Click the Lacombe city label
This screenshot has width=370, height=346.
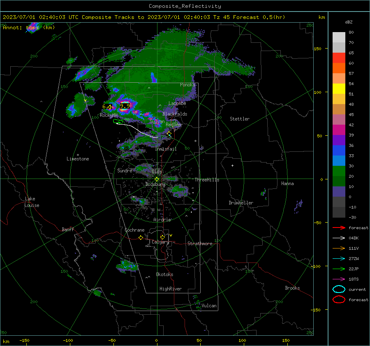177,103
